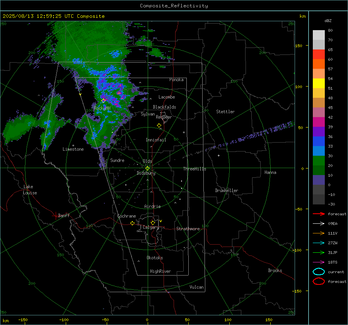Click the -150 tick on bottom km axis

[23, 320]
